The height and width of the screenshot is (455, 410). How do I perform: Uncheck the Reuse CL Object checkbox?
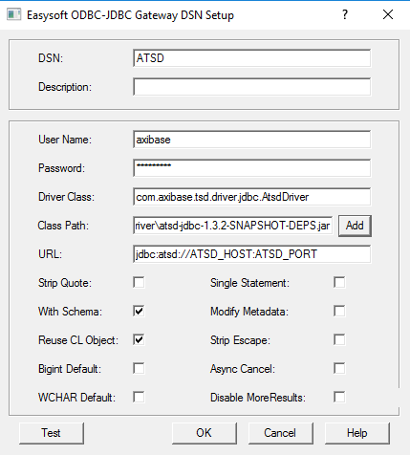click(139, 339)
